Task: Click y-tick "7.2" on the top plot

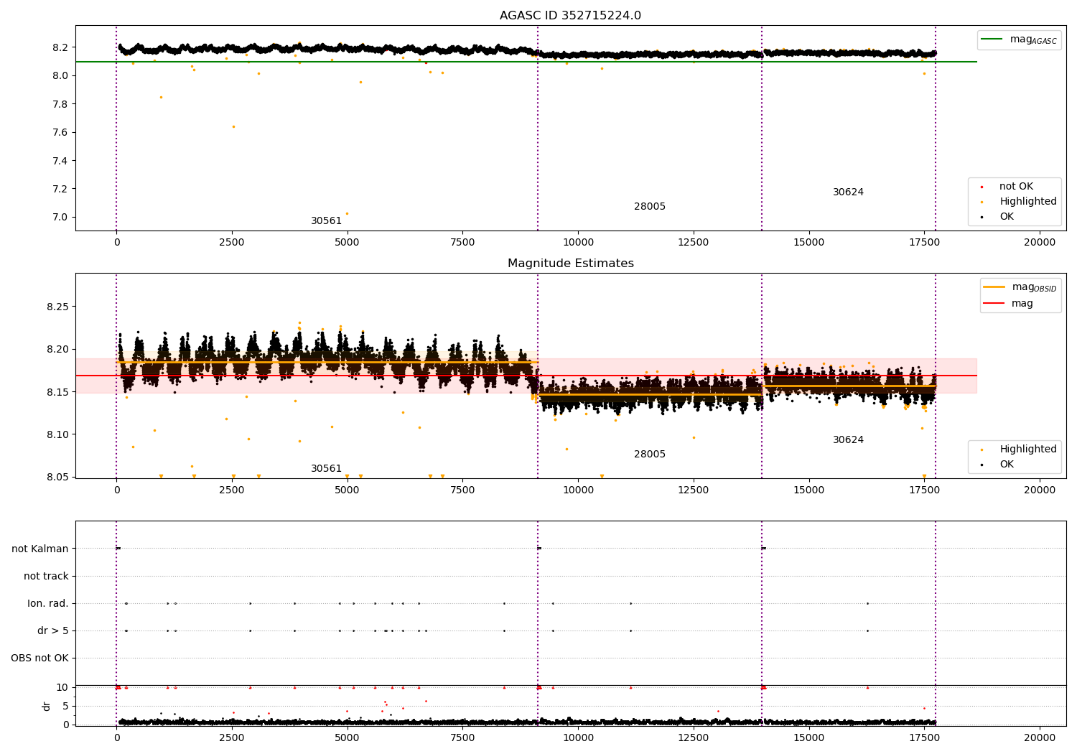Action: (x=60, y=189)
